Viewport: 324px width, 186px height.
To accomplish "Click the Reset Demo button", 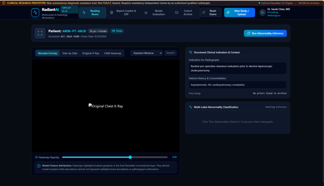I will click(x=211, y=12).
